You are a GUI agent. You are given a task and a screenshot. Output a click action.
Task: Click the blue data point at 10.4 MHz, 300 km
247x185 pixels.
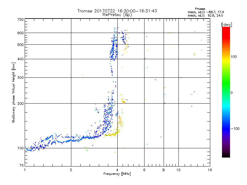point(181,78)
